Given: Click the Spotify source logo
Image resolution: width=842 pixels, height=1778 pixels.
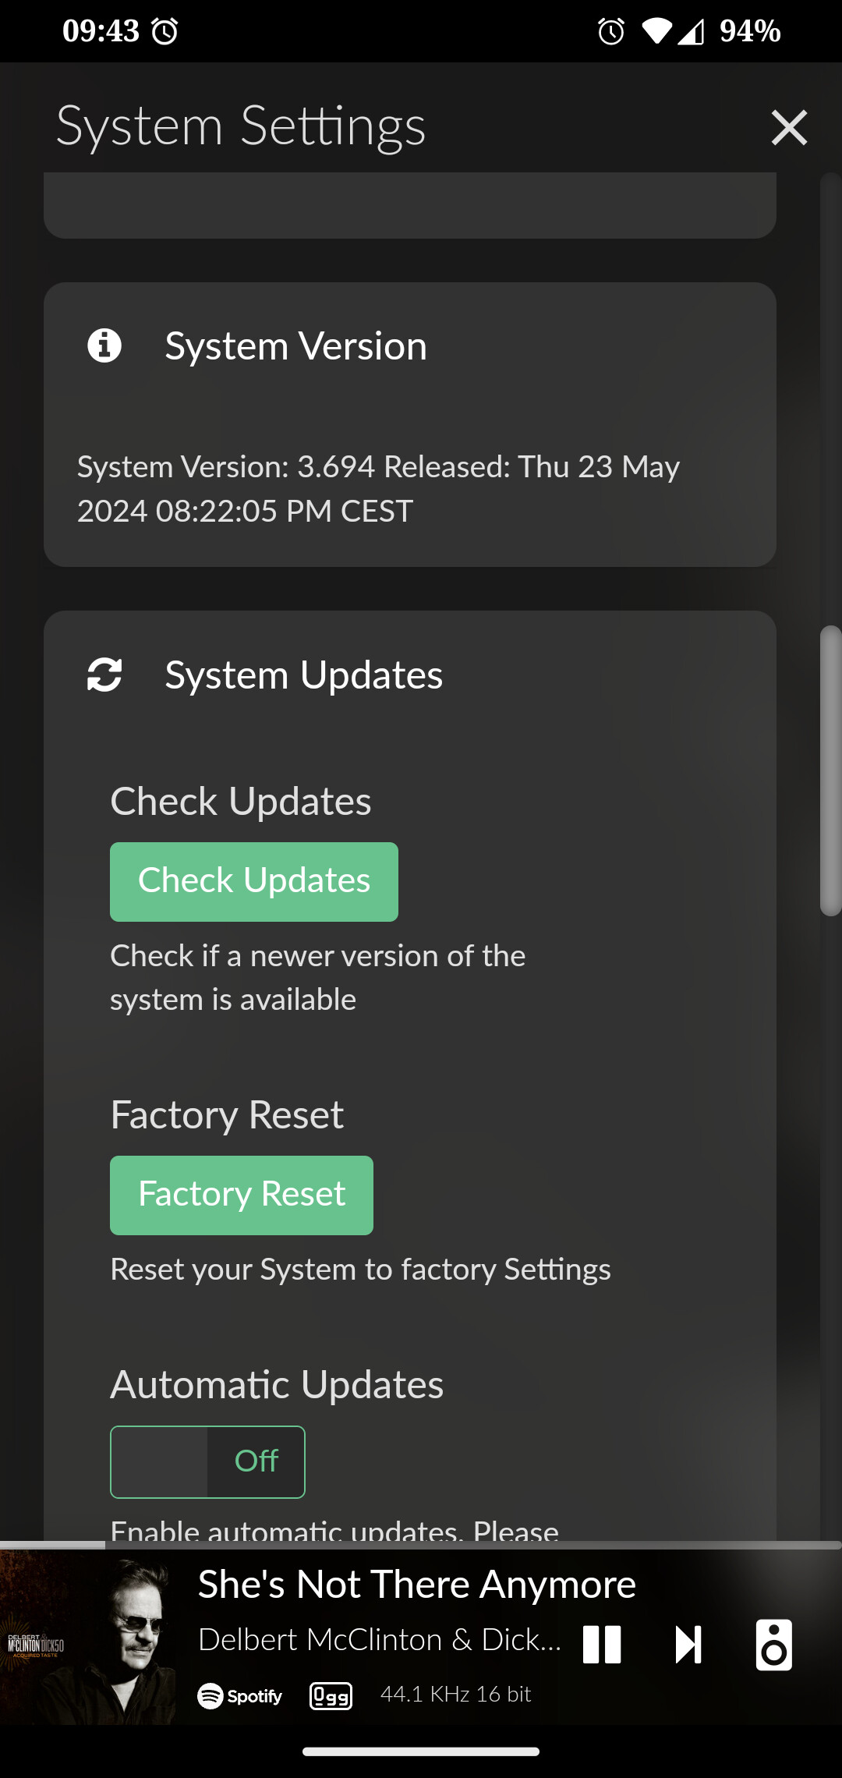Looking at the screenshot, I should 240,1696.
